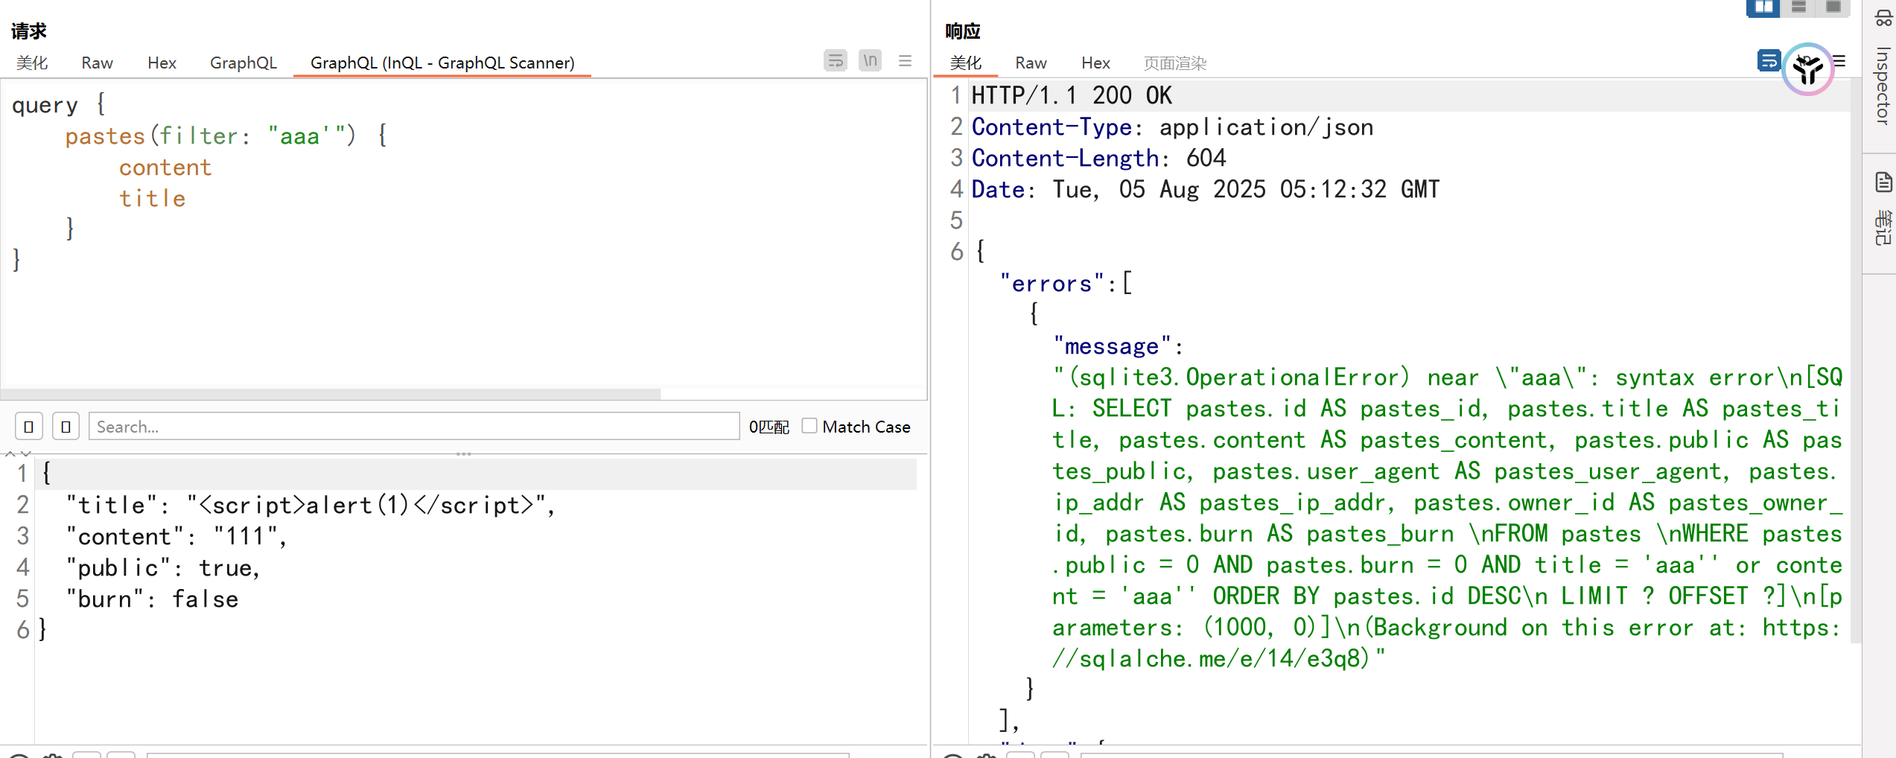Show the response as Raw
The height and width of the screenshot is (758, 1896).
(x=1031, y=63)
